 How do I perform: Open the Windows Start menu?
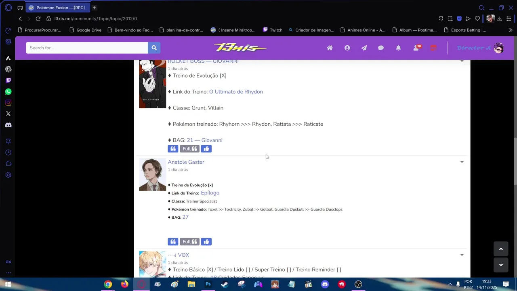(8, 284)
